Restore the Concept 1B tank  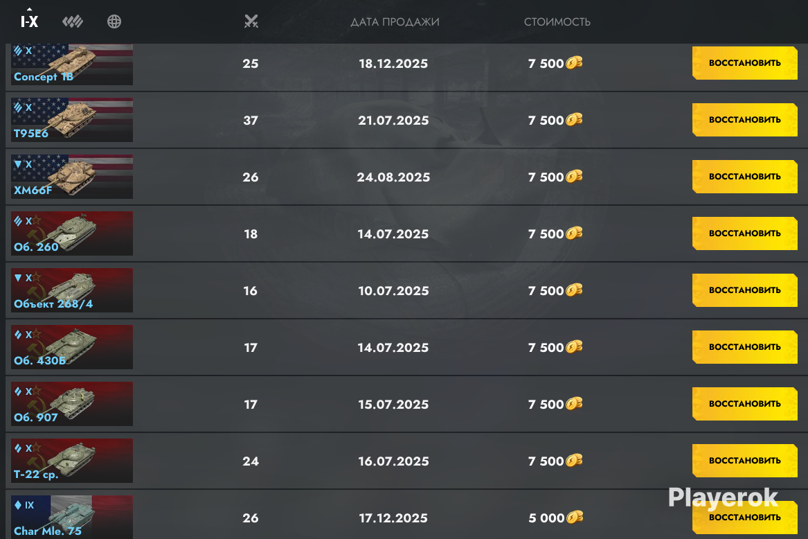click(744, 63)
